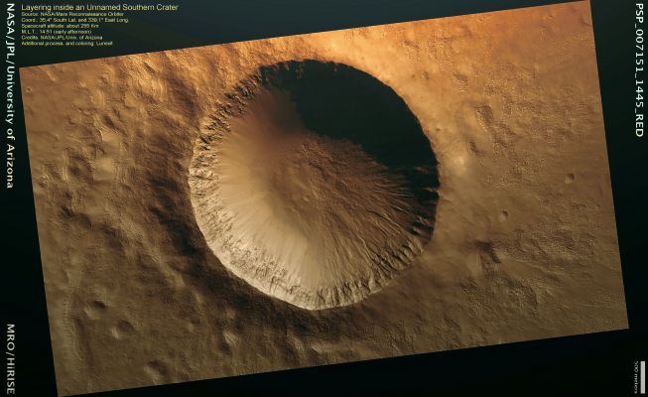The image size is (648, 397).
Task: Click the 'M.L.T.' early afternoon line
Action: click(x=57, y=32)
